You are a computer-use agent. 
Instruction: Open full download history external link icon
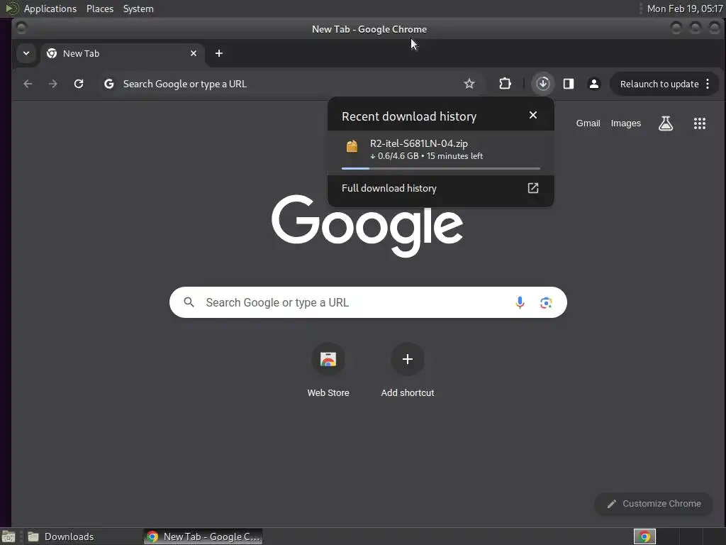coord(533,188)
